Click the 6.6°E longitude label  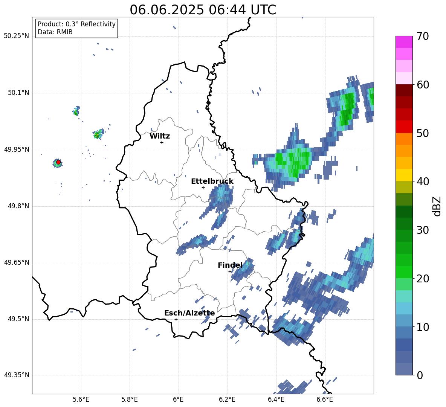coord(325,399)
